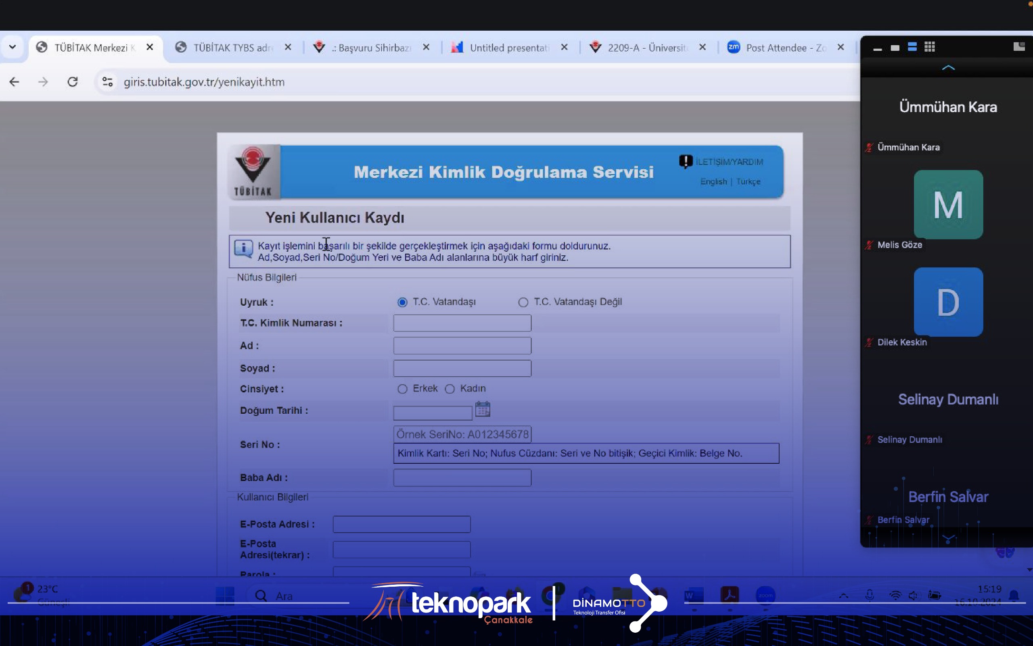
Task: Choose Kadın for Cinsiyet
Action: pos(450,389)
